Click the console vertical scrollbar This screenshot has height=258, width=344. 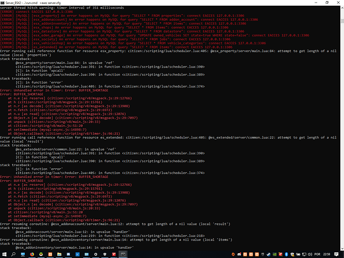[341, 129]
